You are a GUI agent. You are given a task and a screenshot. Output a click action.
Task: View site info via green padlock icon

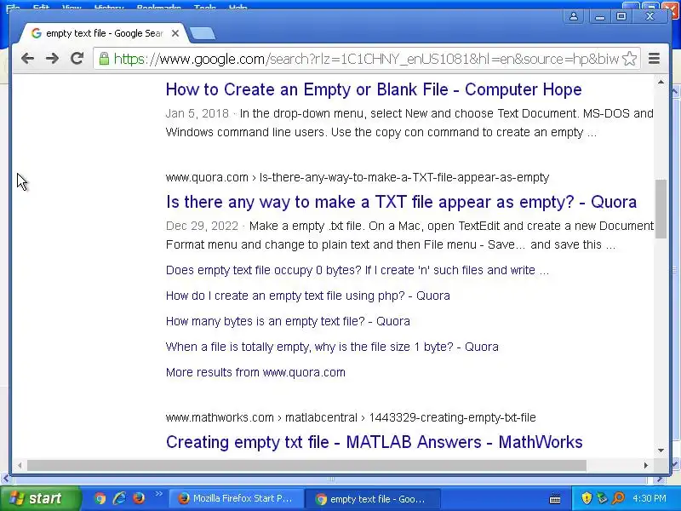(104, 59)
